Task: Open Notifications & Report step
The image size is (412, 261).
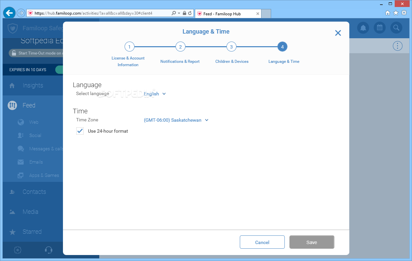Action: tap(180, 62)
